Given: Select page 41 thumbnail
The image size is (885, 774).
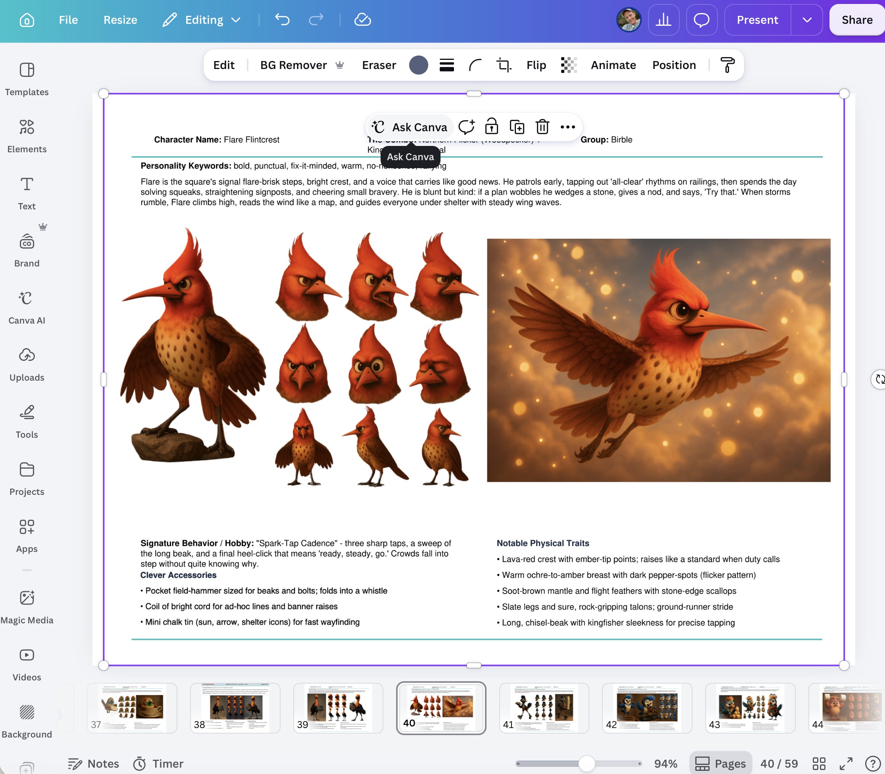Looking at the screenshot, I should (x=544, y=707).
